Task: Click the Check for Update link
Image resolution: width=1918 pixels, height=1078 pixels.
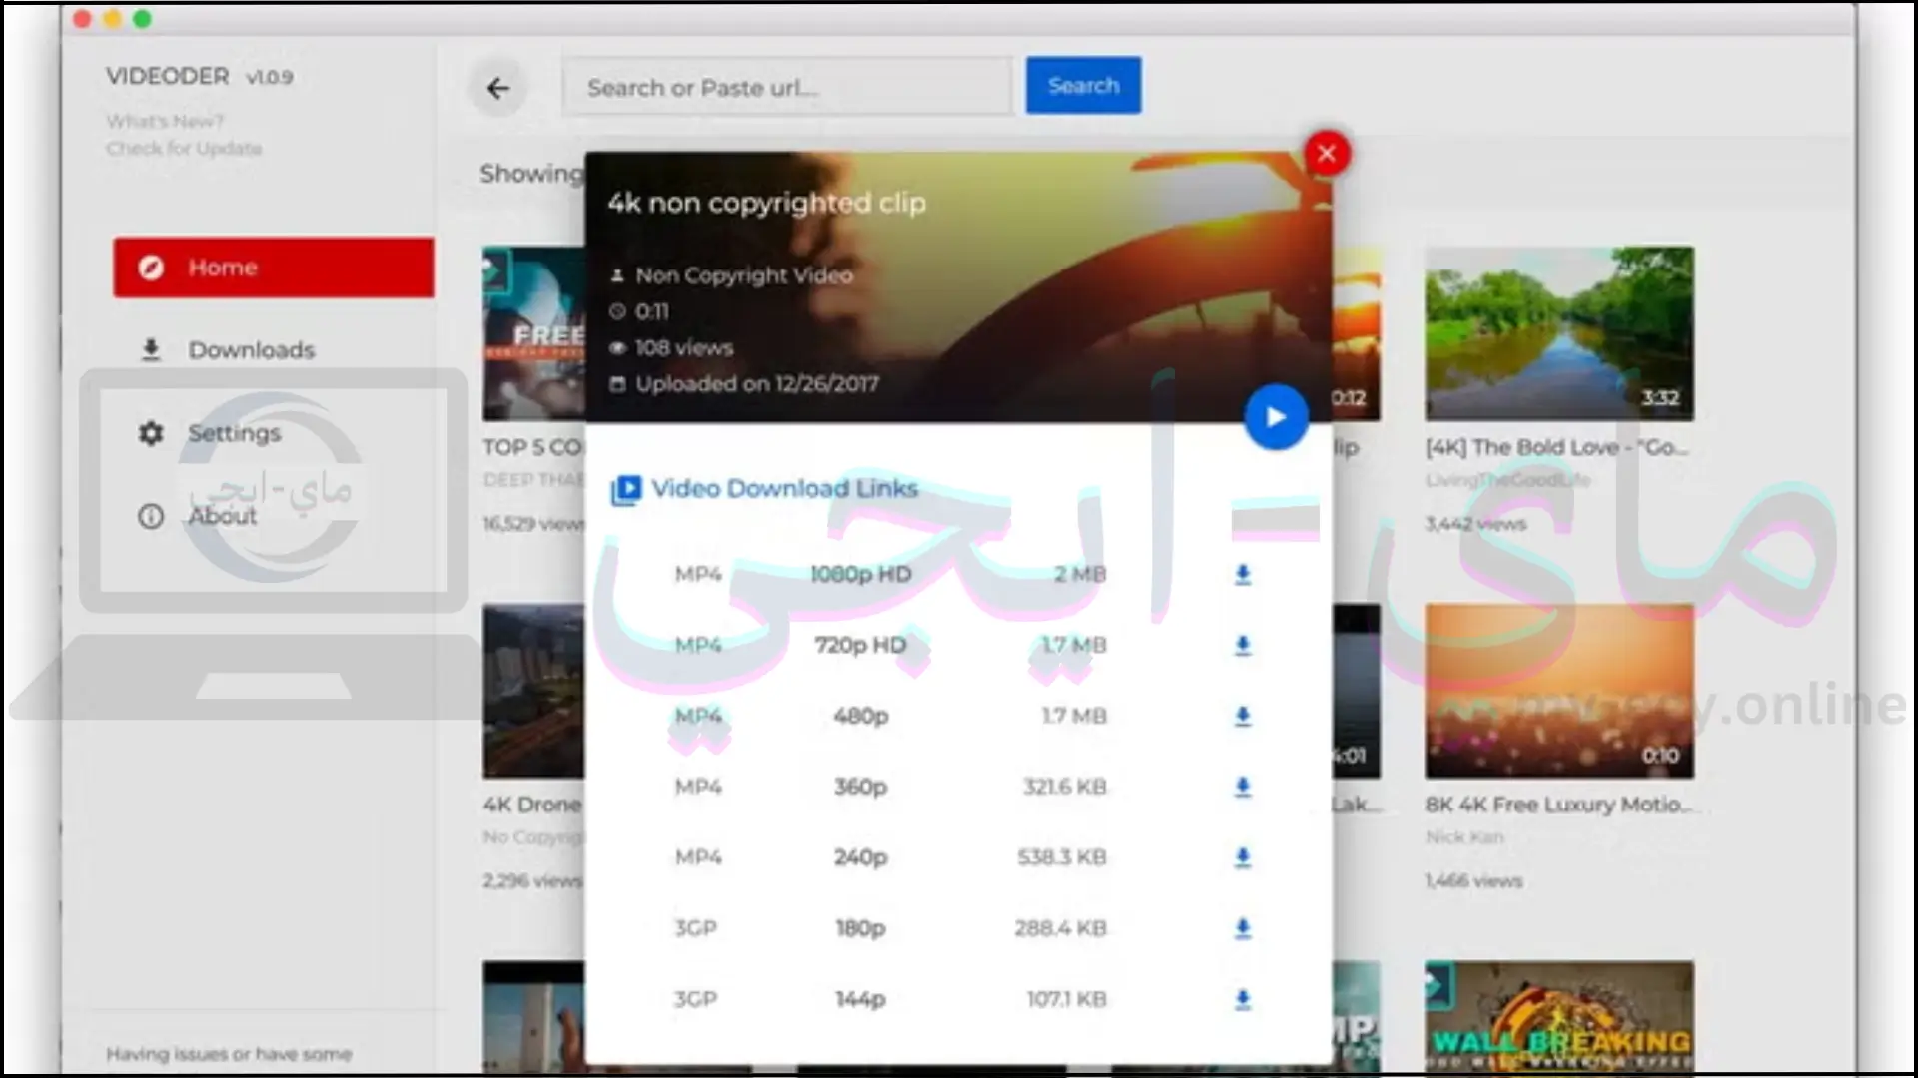Action: coord(184,148)
